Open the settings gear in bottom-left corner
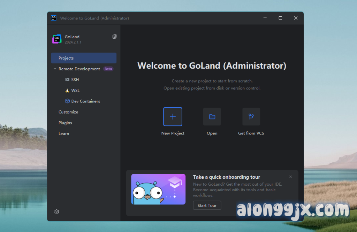Screen dimensions: 357x232 (56, 212)
